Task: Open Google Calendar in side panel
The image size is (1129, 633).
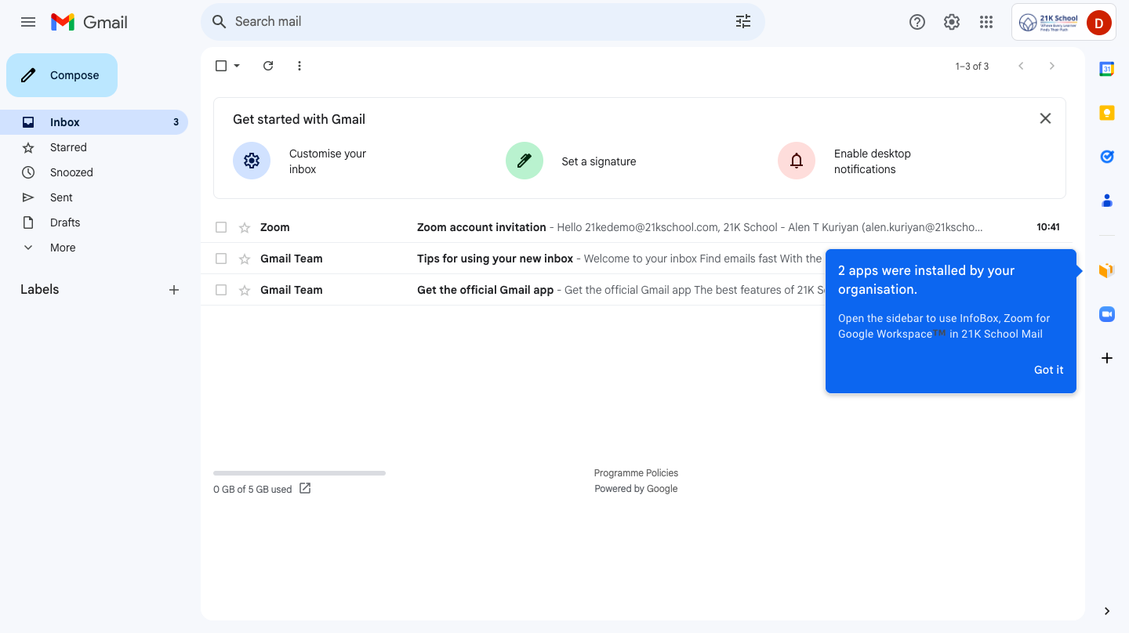Action: coord(1106,69)
